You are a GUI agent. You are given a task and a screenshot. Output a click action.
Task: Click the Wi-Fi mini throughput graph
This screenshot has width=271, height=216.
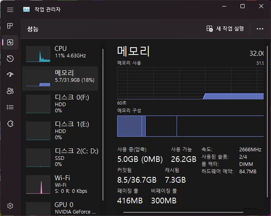38,185
